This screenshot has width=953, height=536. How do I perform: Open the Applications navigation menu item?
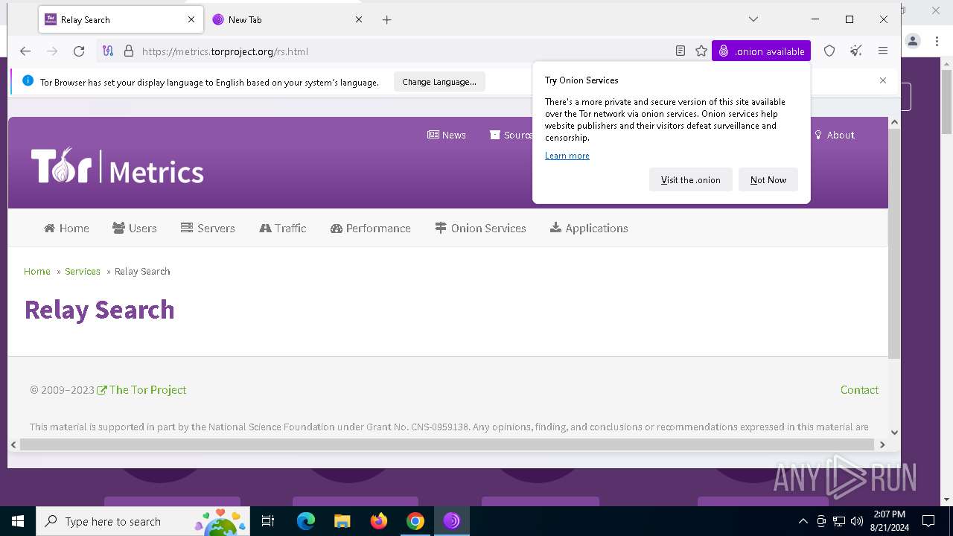coord(589,229)
